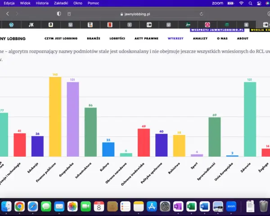Open the Amazon favorite tab
Image resolution: width=270 pixels, height=216 pixels.
50,25
